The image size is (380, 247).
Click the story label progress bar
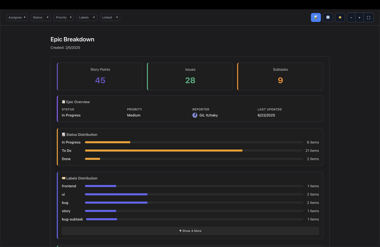[194, 211]
